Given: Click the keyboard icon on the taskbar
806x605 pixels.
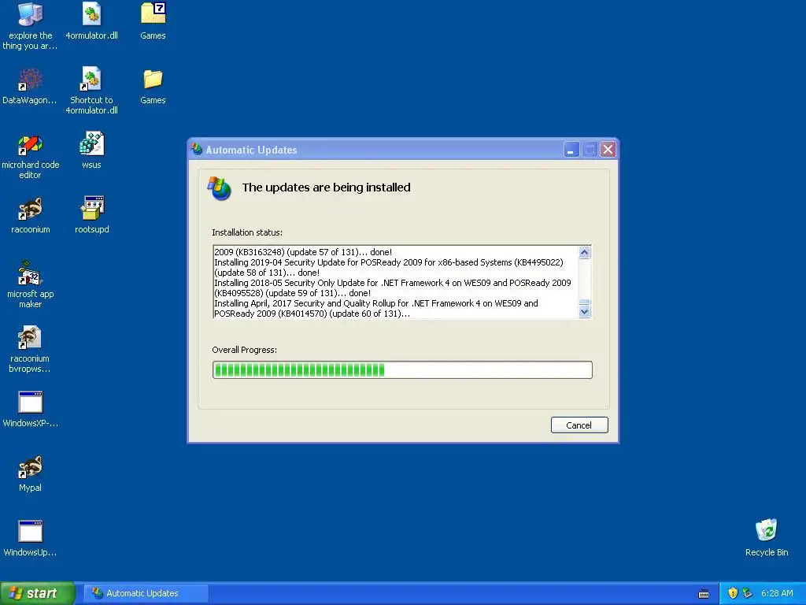Looking at the screenshot, I should click(x=704, y=594).
